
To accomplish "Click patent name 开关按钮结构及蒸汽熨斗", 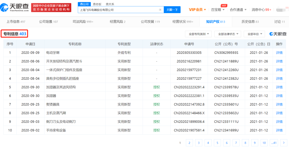I will pyautogui.click(x=64, y=61).
